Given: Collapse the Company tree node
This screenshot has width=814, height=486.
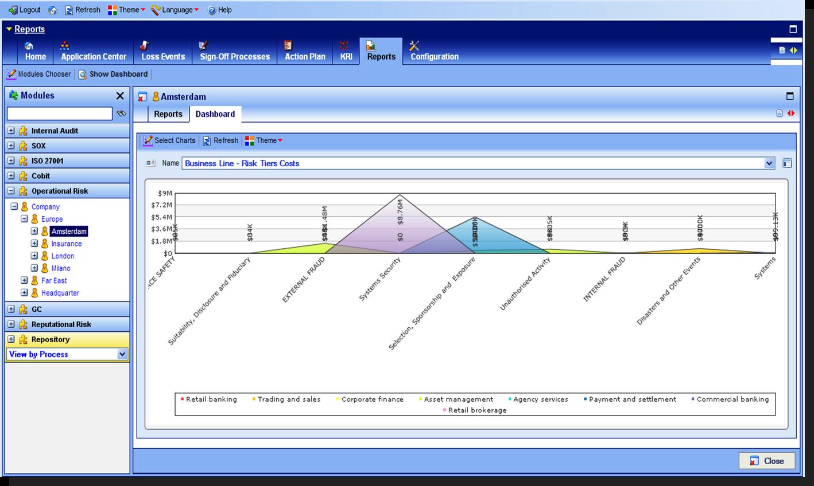Looking at the screenshot, I should click(x=14, y=206).
